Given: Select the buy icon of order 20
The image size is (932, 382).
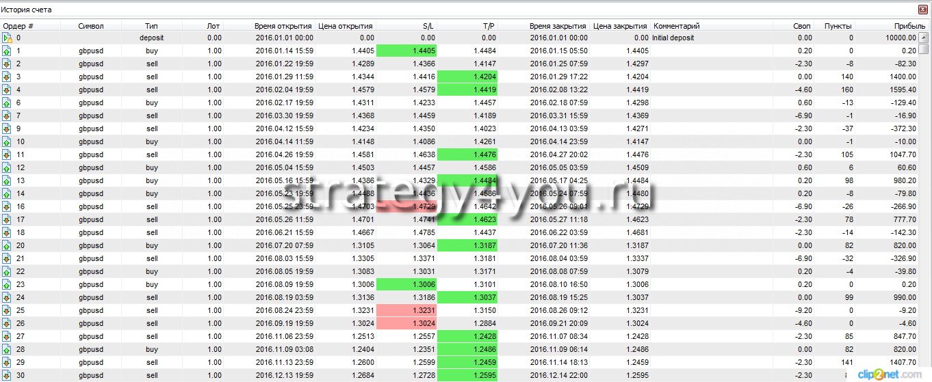Looking at the screenshot, I should (7, 245).
